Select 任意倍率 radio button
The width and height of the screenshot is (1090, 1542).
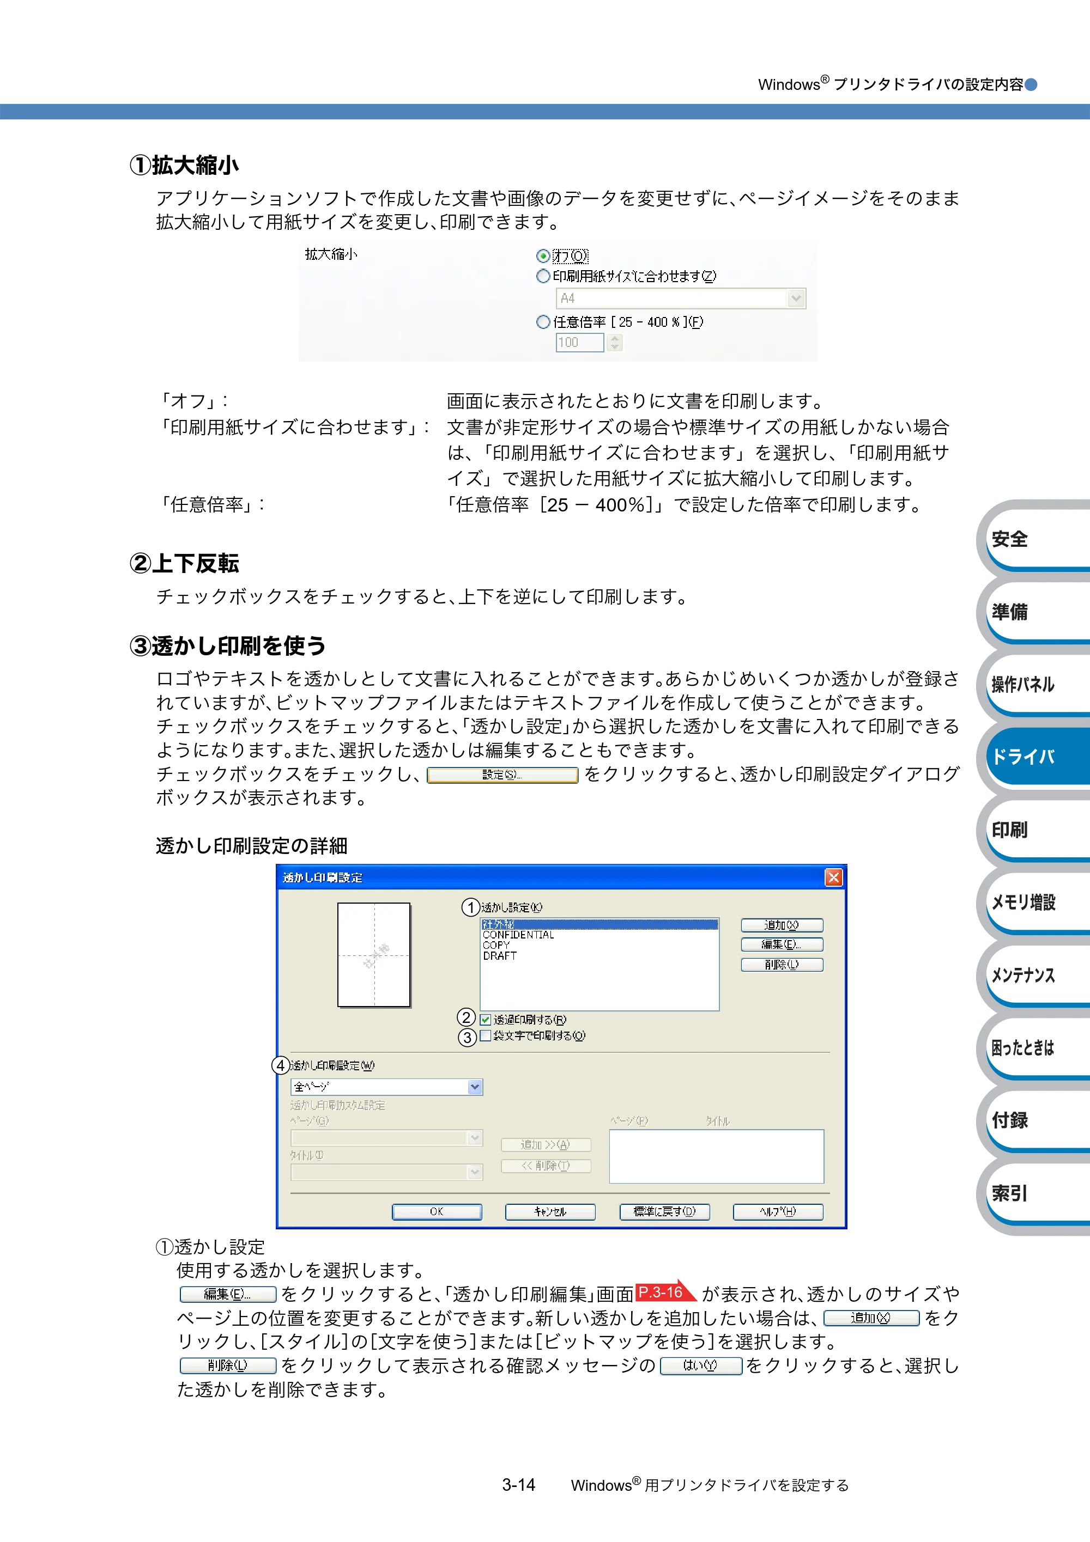[543, 322]
